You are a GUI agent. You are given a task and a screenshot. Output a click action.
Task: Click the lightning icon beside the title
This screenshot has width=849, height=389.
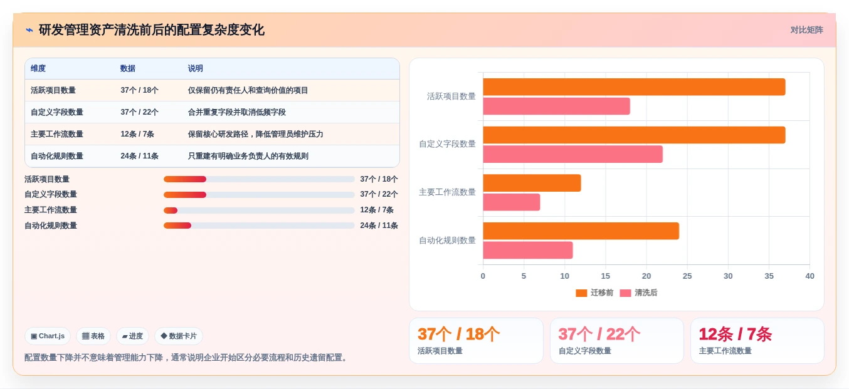coord(29,30)
